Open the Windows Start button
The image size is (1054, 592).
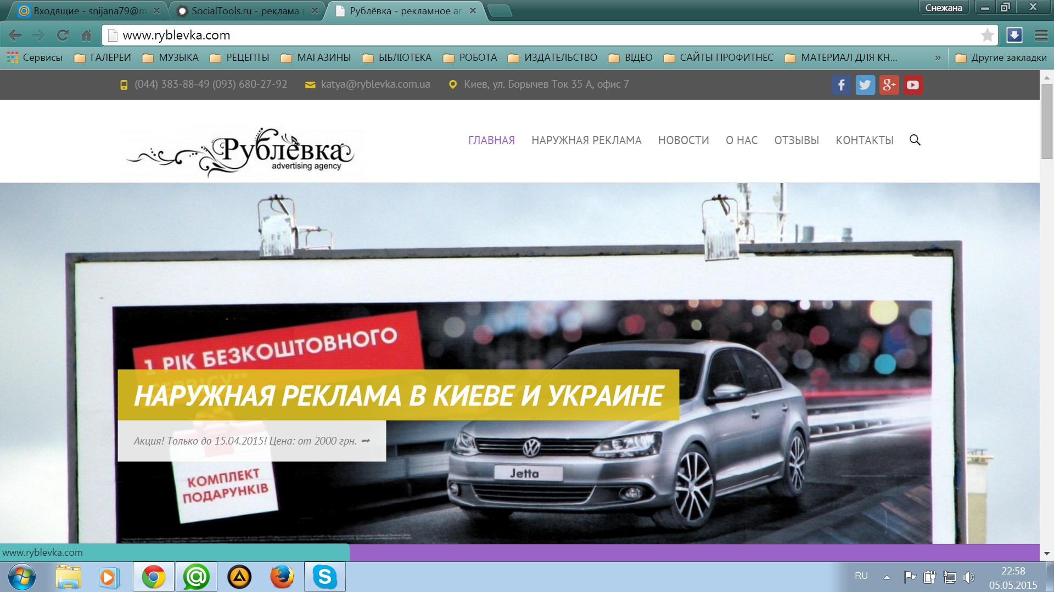[22, 577]
